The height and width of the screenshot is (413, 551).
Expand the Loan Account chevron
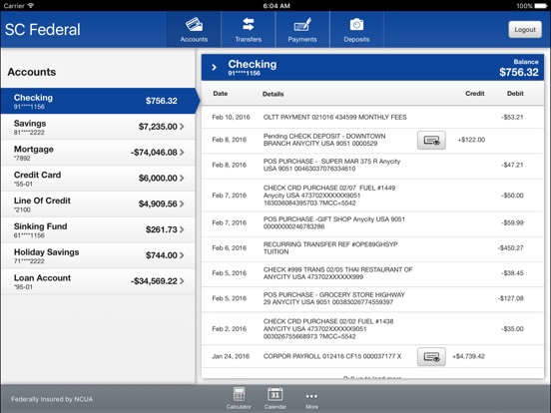tap(182, 281)
